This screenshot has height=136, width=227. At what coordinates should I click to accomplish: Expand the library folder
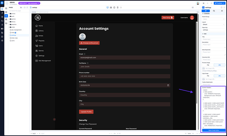tap(9, 22)
